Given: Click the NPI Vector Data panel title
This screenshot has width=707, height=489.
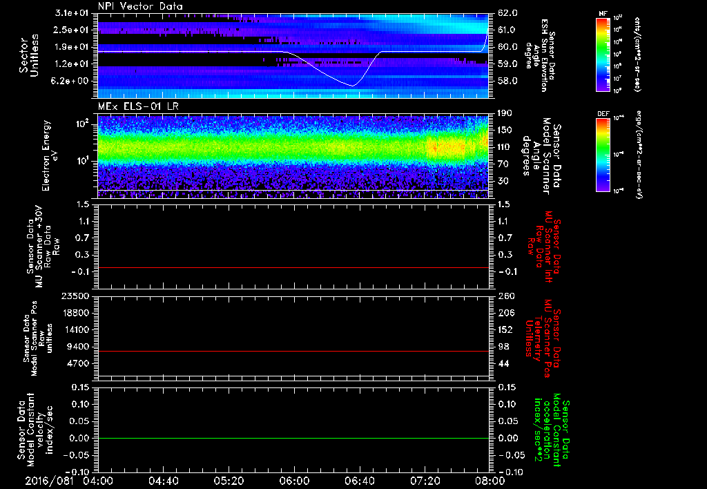Looking at the screenshot, I should coord(142,6).
